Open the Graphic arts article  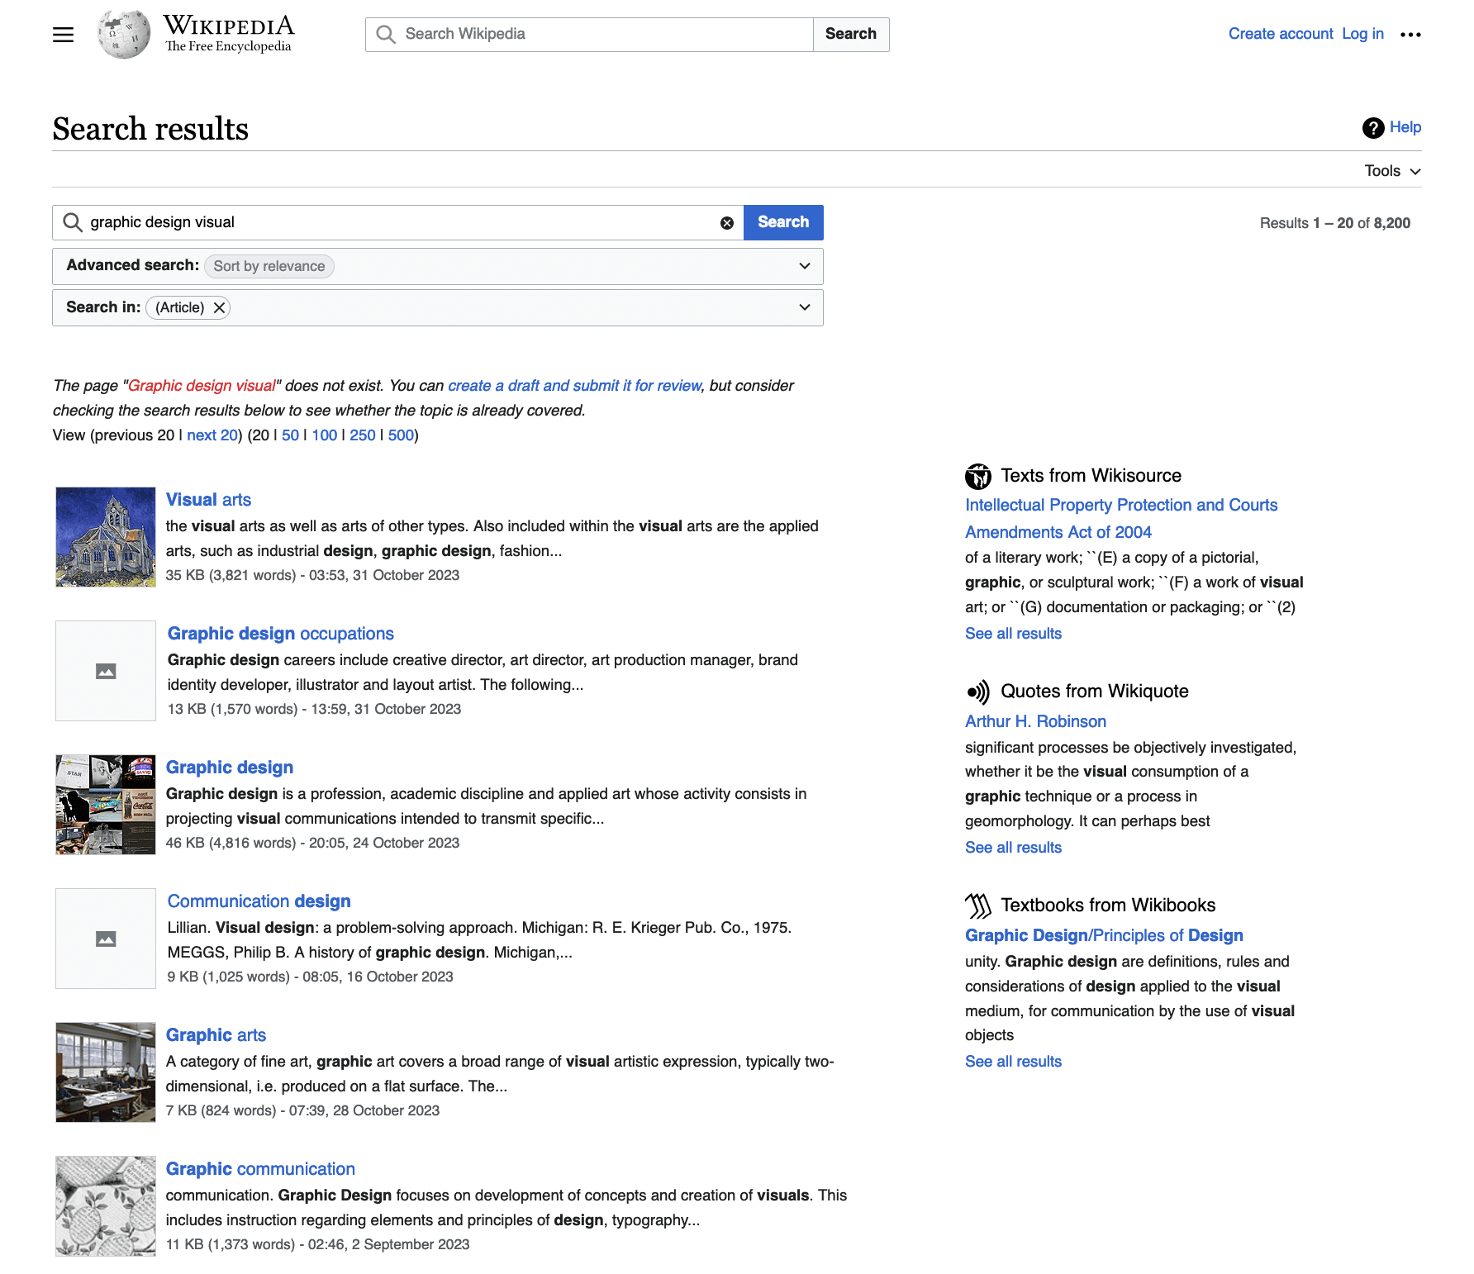(216, 1035)
